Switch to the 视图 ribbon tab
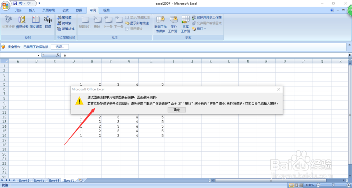 click(x=106, y=10)
